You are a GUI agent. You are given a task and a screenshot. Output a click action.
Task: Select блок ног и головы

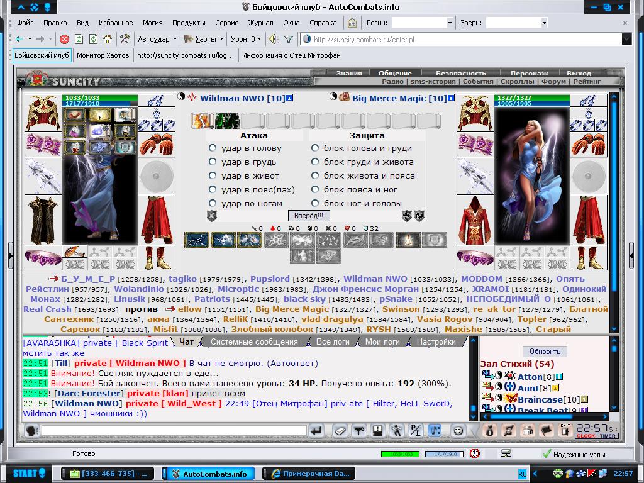(315, 203)
